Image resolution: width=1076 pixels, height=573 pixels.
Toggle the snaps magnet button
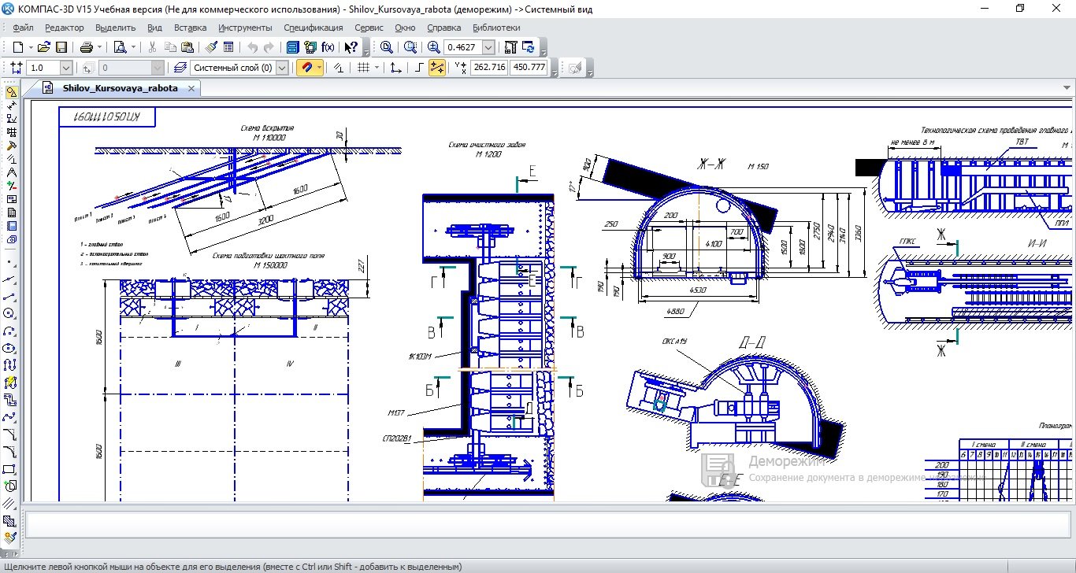pos(306,68)
